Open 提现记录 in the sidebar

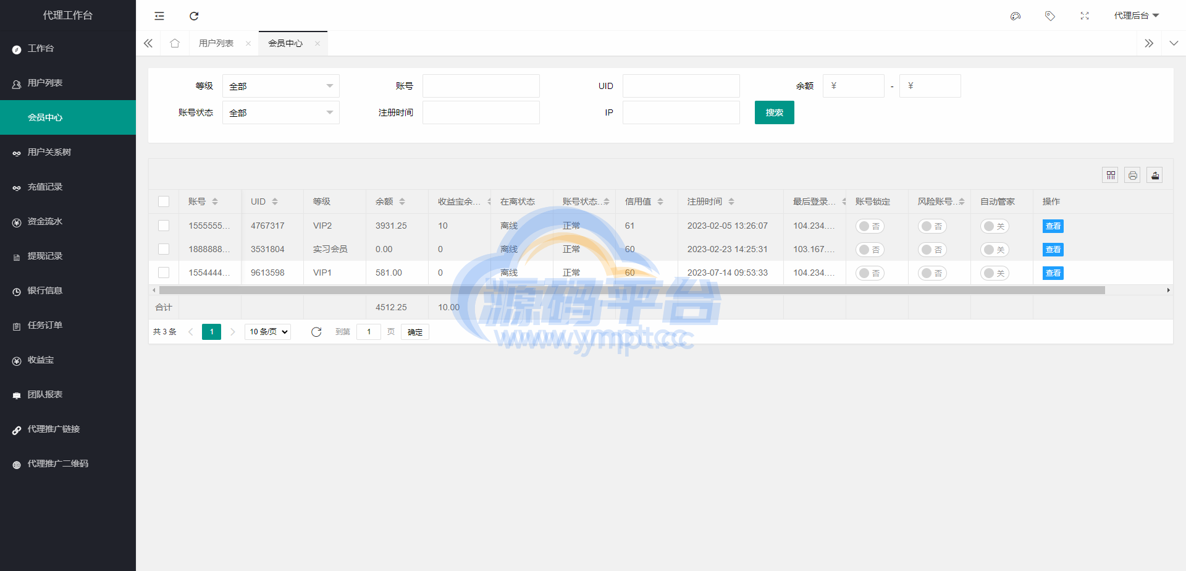(68, 256)
